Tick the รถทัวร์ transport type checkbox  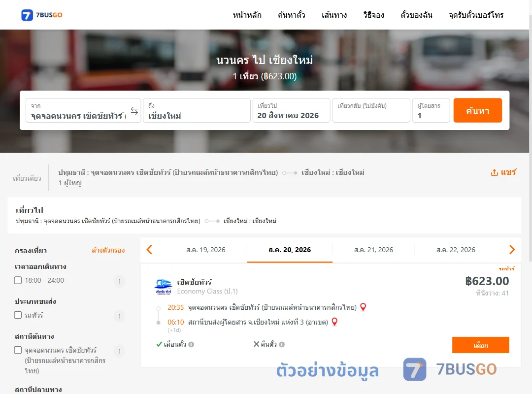[18, 315]
